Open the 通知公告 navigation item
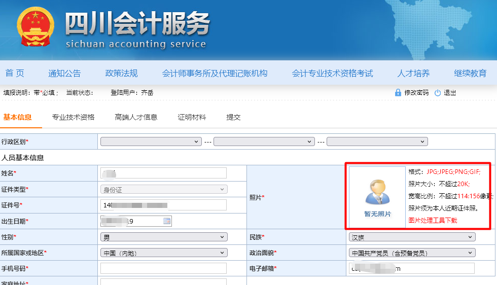Screen dimensions: 497x285 (65, 73)
